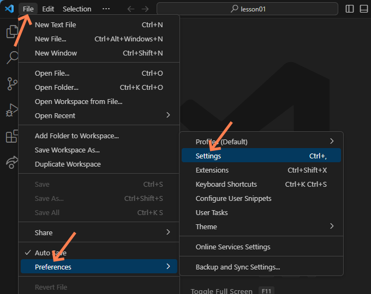Go forward with the right arrow

pyautogui.click(x=145, y=9)
